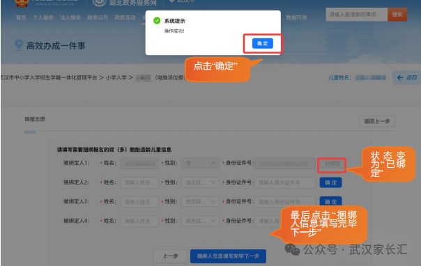
Task: Click the 姓名 input field for 被绑定人2
Action: pyautogui.click(x=139, y=182)
